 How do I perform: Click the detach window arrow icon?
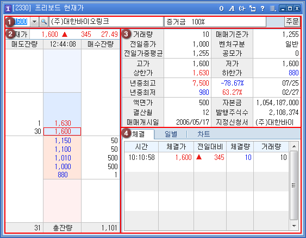[x=252, y=8]
